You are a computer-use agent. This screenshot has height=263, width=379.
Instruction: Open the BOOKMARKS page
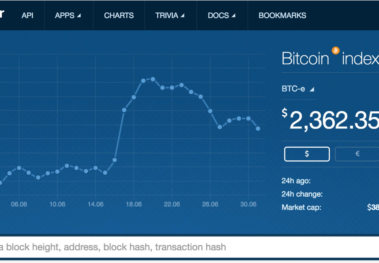tap(282, 15)
